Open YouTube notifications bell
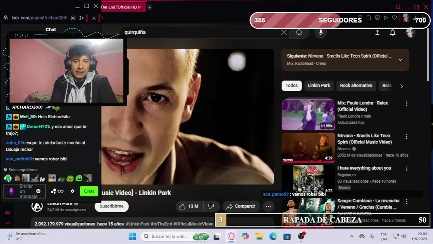Viewport: 433px width, 244px height. [x=393, y=33]
